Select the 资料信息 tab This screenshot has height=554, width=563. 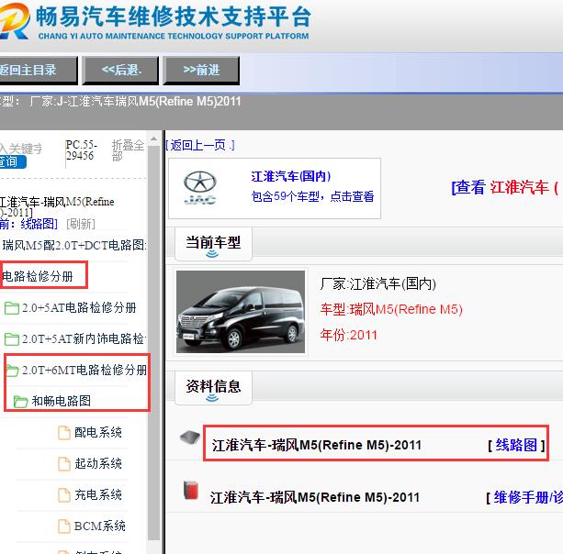(213, 388)
